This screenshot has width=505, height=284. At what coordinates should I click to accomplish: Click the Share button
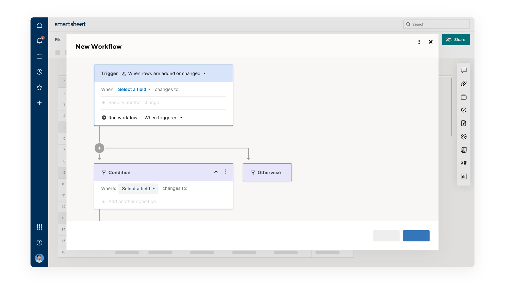pyautogui.click(x=456, y=40)
